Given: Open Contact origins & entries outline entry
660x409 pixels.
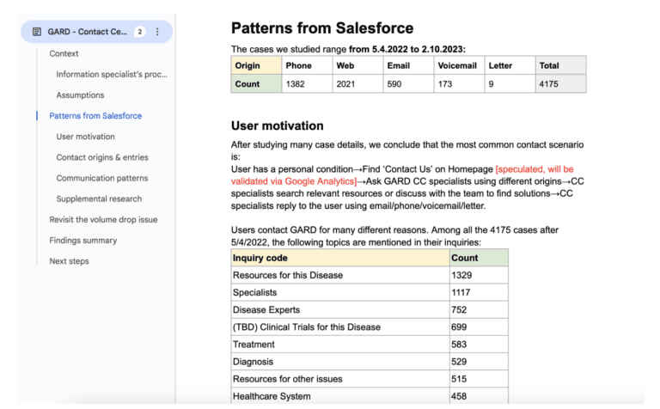Looking at the screenshot, I should coord(102,157).
